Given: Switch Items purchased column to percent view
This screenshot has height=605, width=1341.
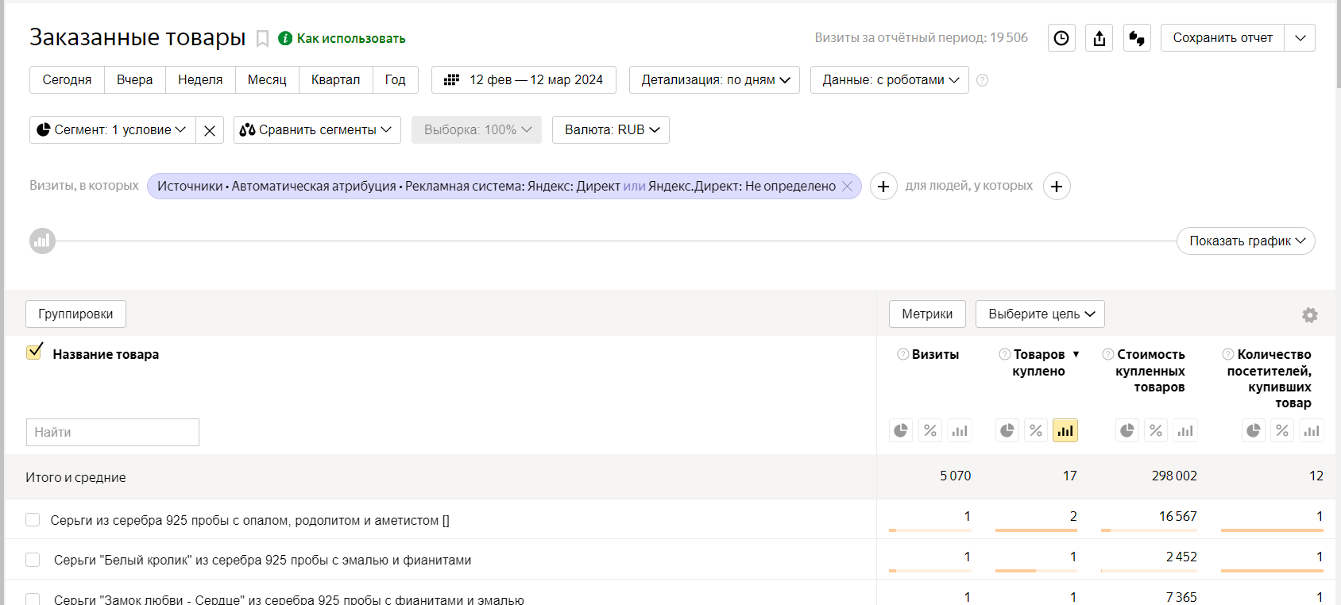Looking at the screenshot, I should click(1036, 430).
